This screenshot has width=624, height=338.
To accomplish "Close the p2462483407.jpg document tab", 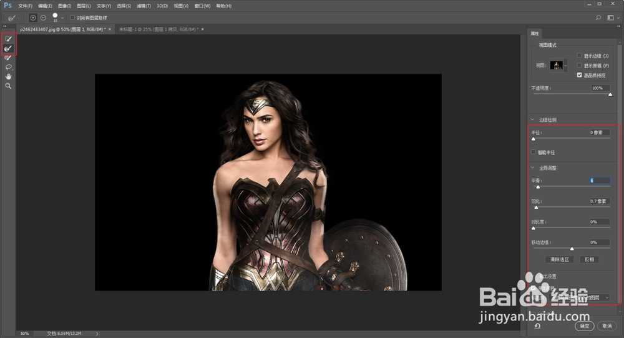I will coord(110,29).
